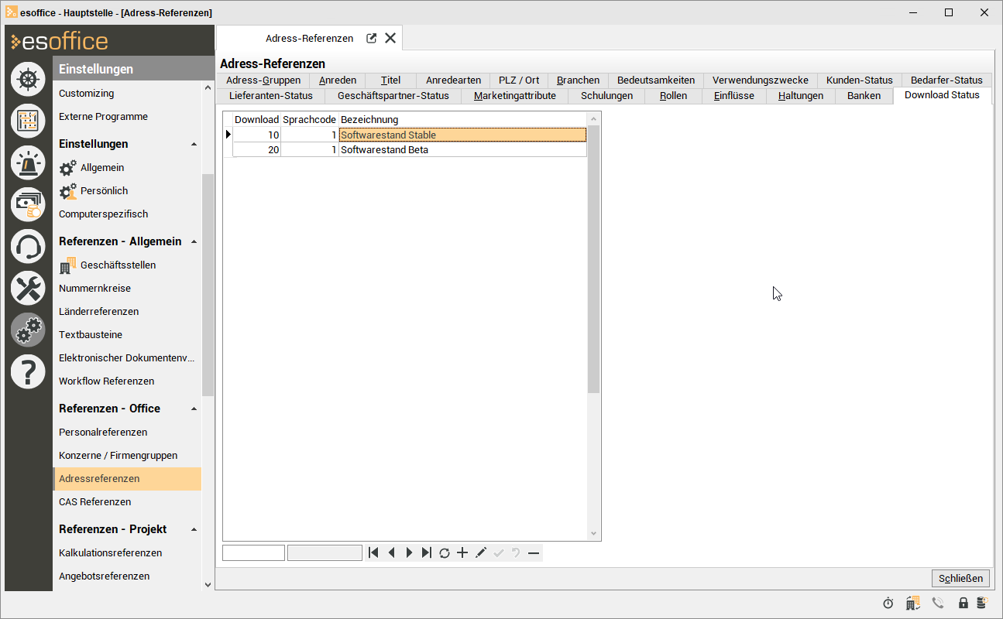Click the padlock icon in status bar
The height and width of the screenshot is (619, 1003).
[963, 603]
